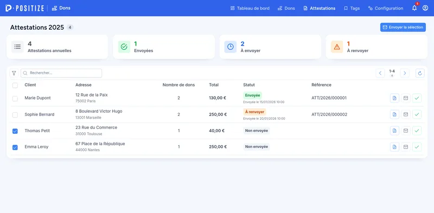Open the user account menu
This screenshot has height=213, width=434.
[x=425, y=8]
